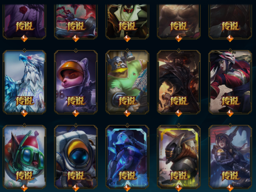Image resolution: width=256 pixels, height=192 pixels.
Task: Choose the winged-helmet female skin card
Action: 230,157
